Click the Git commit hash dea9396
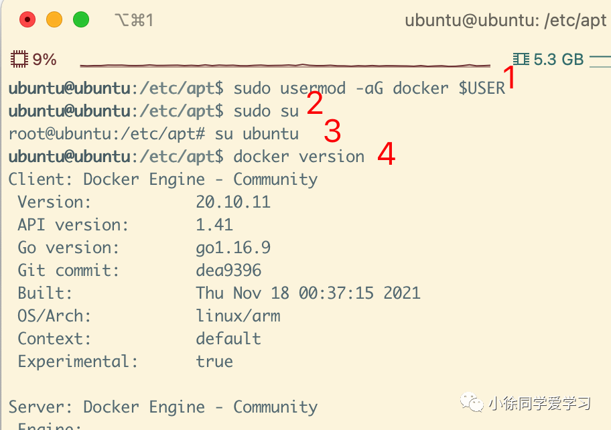 pos(228,271)
